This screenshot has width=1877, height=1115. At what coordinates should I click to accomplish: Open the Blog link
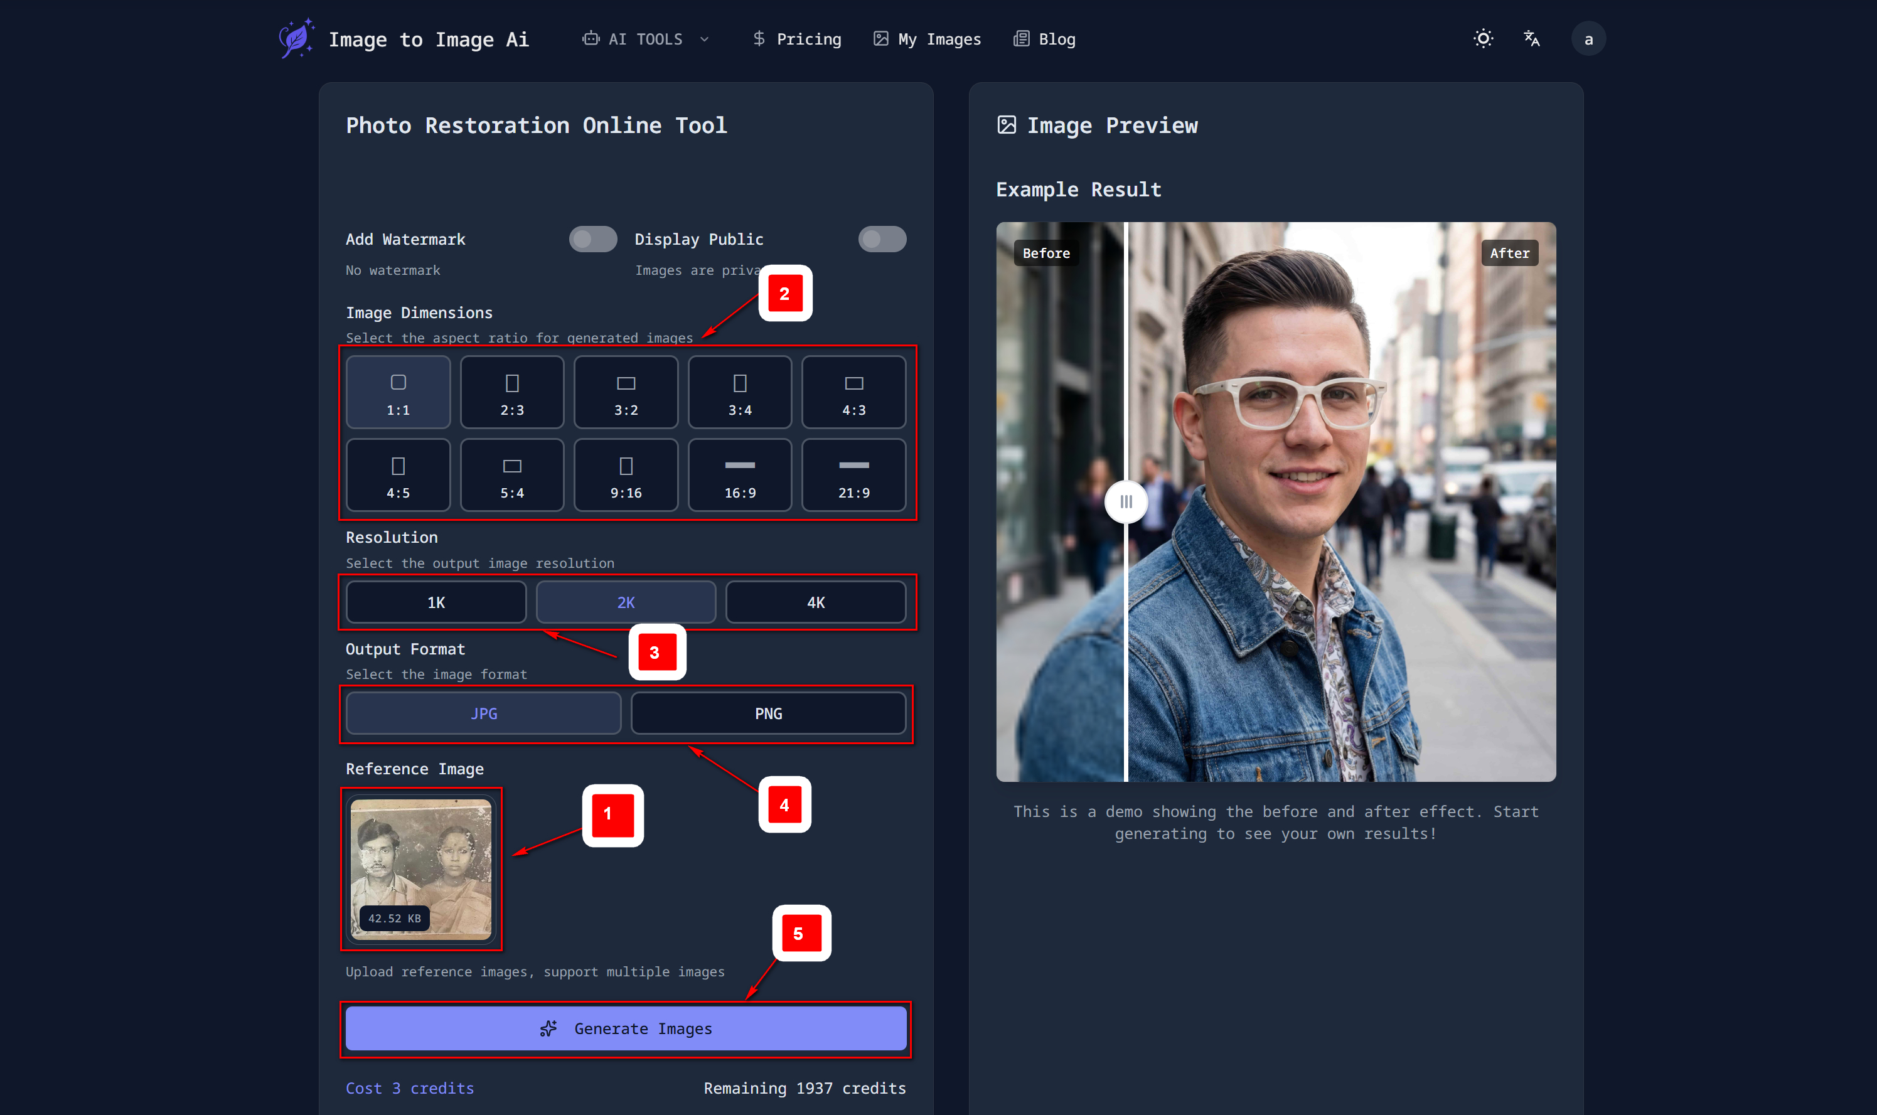point(1044,39)
